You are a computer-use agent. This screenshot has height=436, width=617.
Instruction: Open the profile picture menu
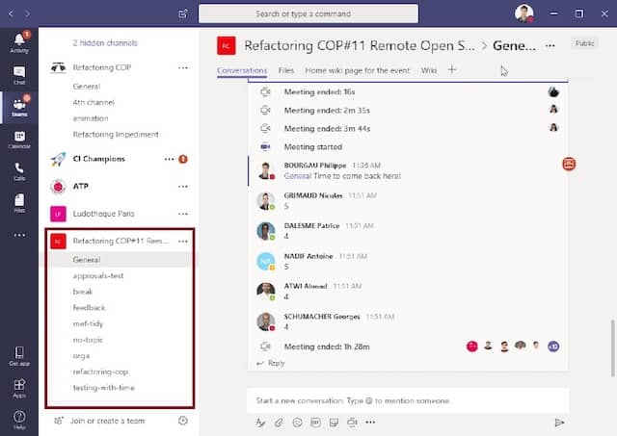point(523,13)
